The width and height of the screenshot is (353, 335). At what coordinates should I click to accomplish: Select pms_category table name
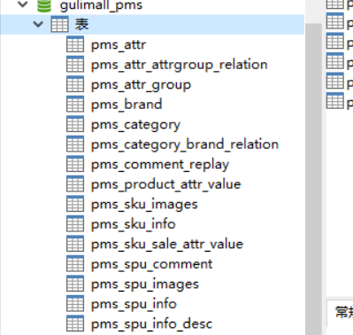pyautogui.click(x=135, y=125)
